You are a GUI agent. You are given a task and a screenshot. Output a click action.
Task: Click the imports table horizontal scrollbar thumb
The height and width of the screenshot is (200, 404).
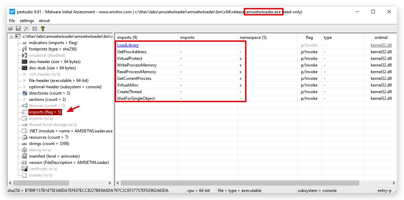click(240, 183)
